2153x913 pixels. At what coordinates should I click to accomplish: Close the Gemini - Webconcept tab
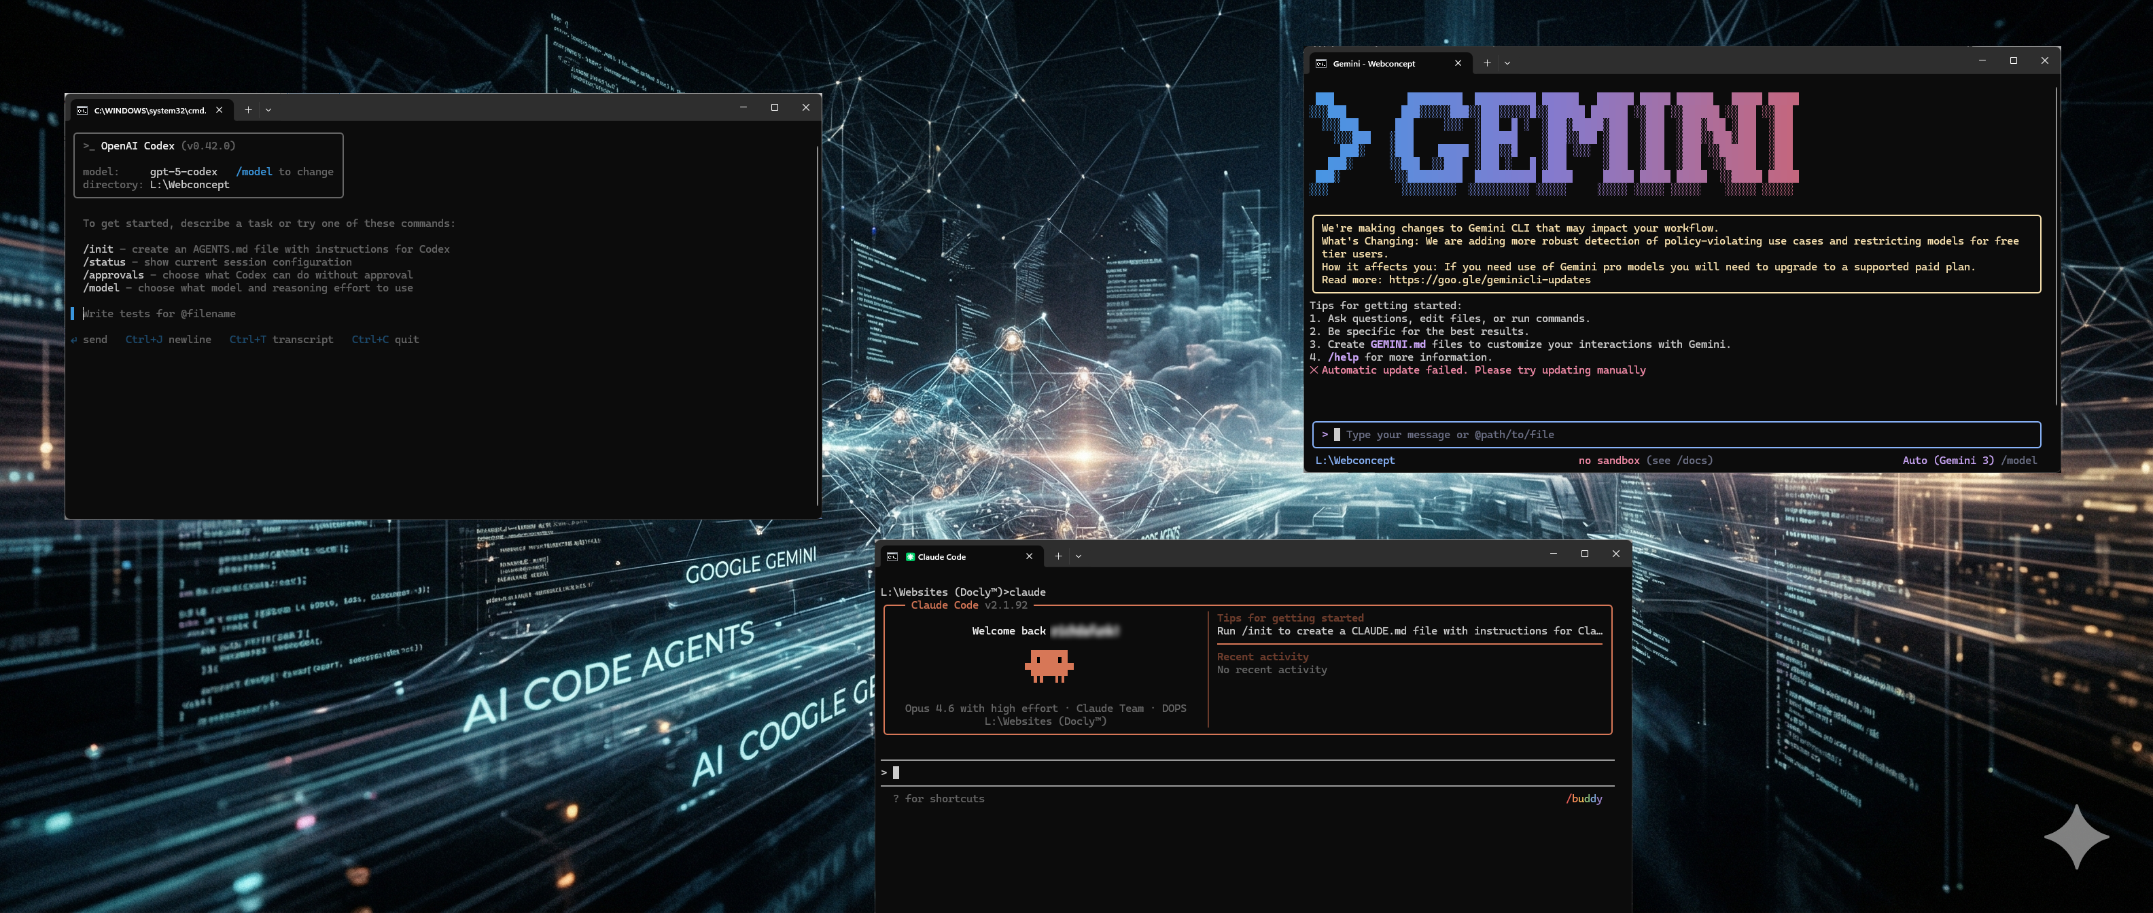coord(1458,62)
